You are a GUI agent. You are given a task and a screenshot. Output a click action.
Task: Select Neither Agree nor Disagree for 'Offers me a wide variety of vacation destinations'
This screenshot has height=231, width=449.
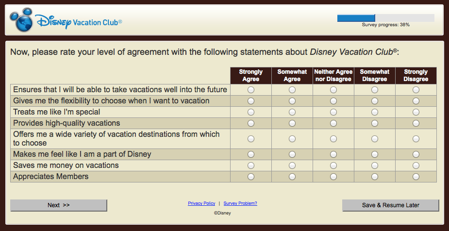[333, 139]
